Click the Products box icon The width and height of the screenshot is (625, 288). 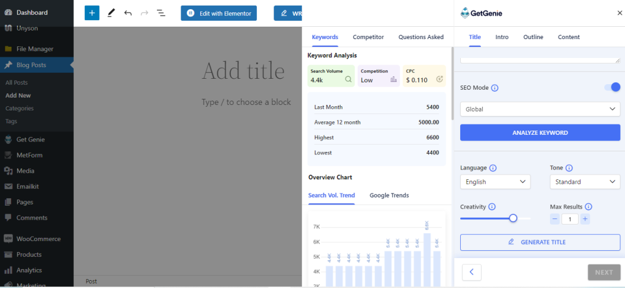pyautogui.click(x=9, y=254)
